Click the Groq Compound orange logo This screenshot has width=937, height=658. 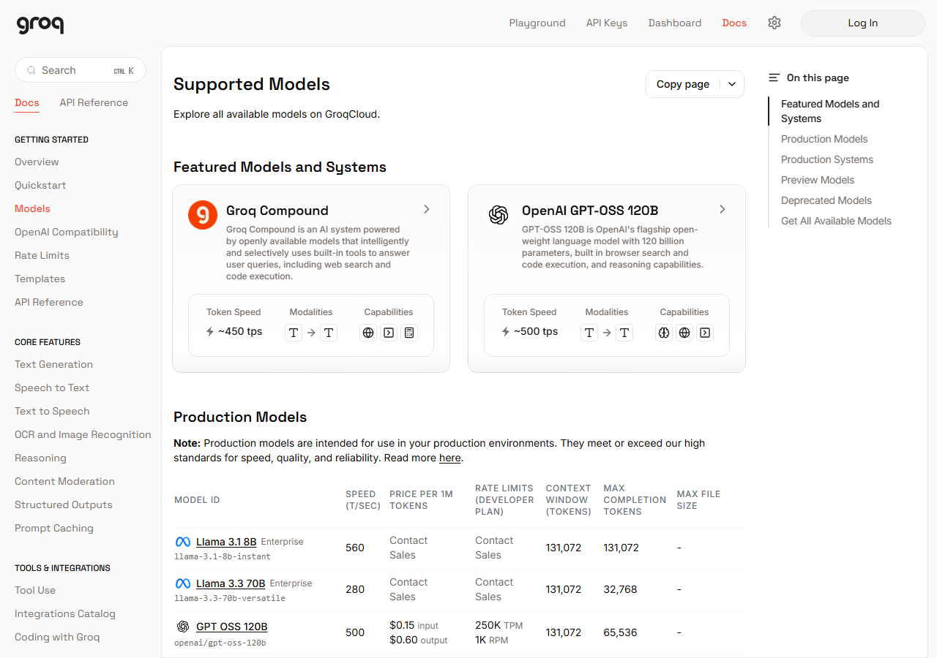point(203,215)
